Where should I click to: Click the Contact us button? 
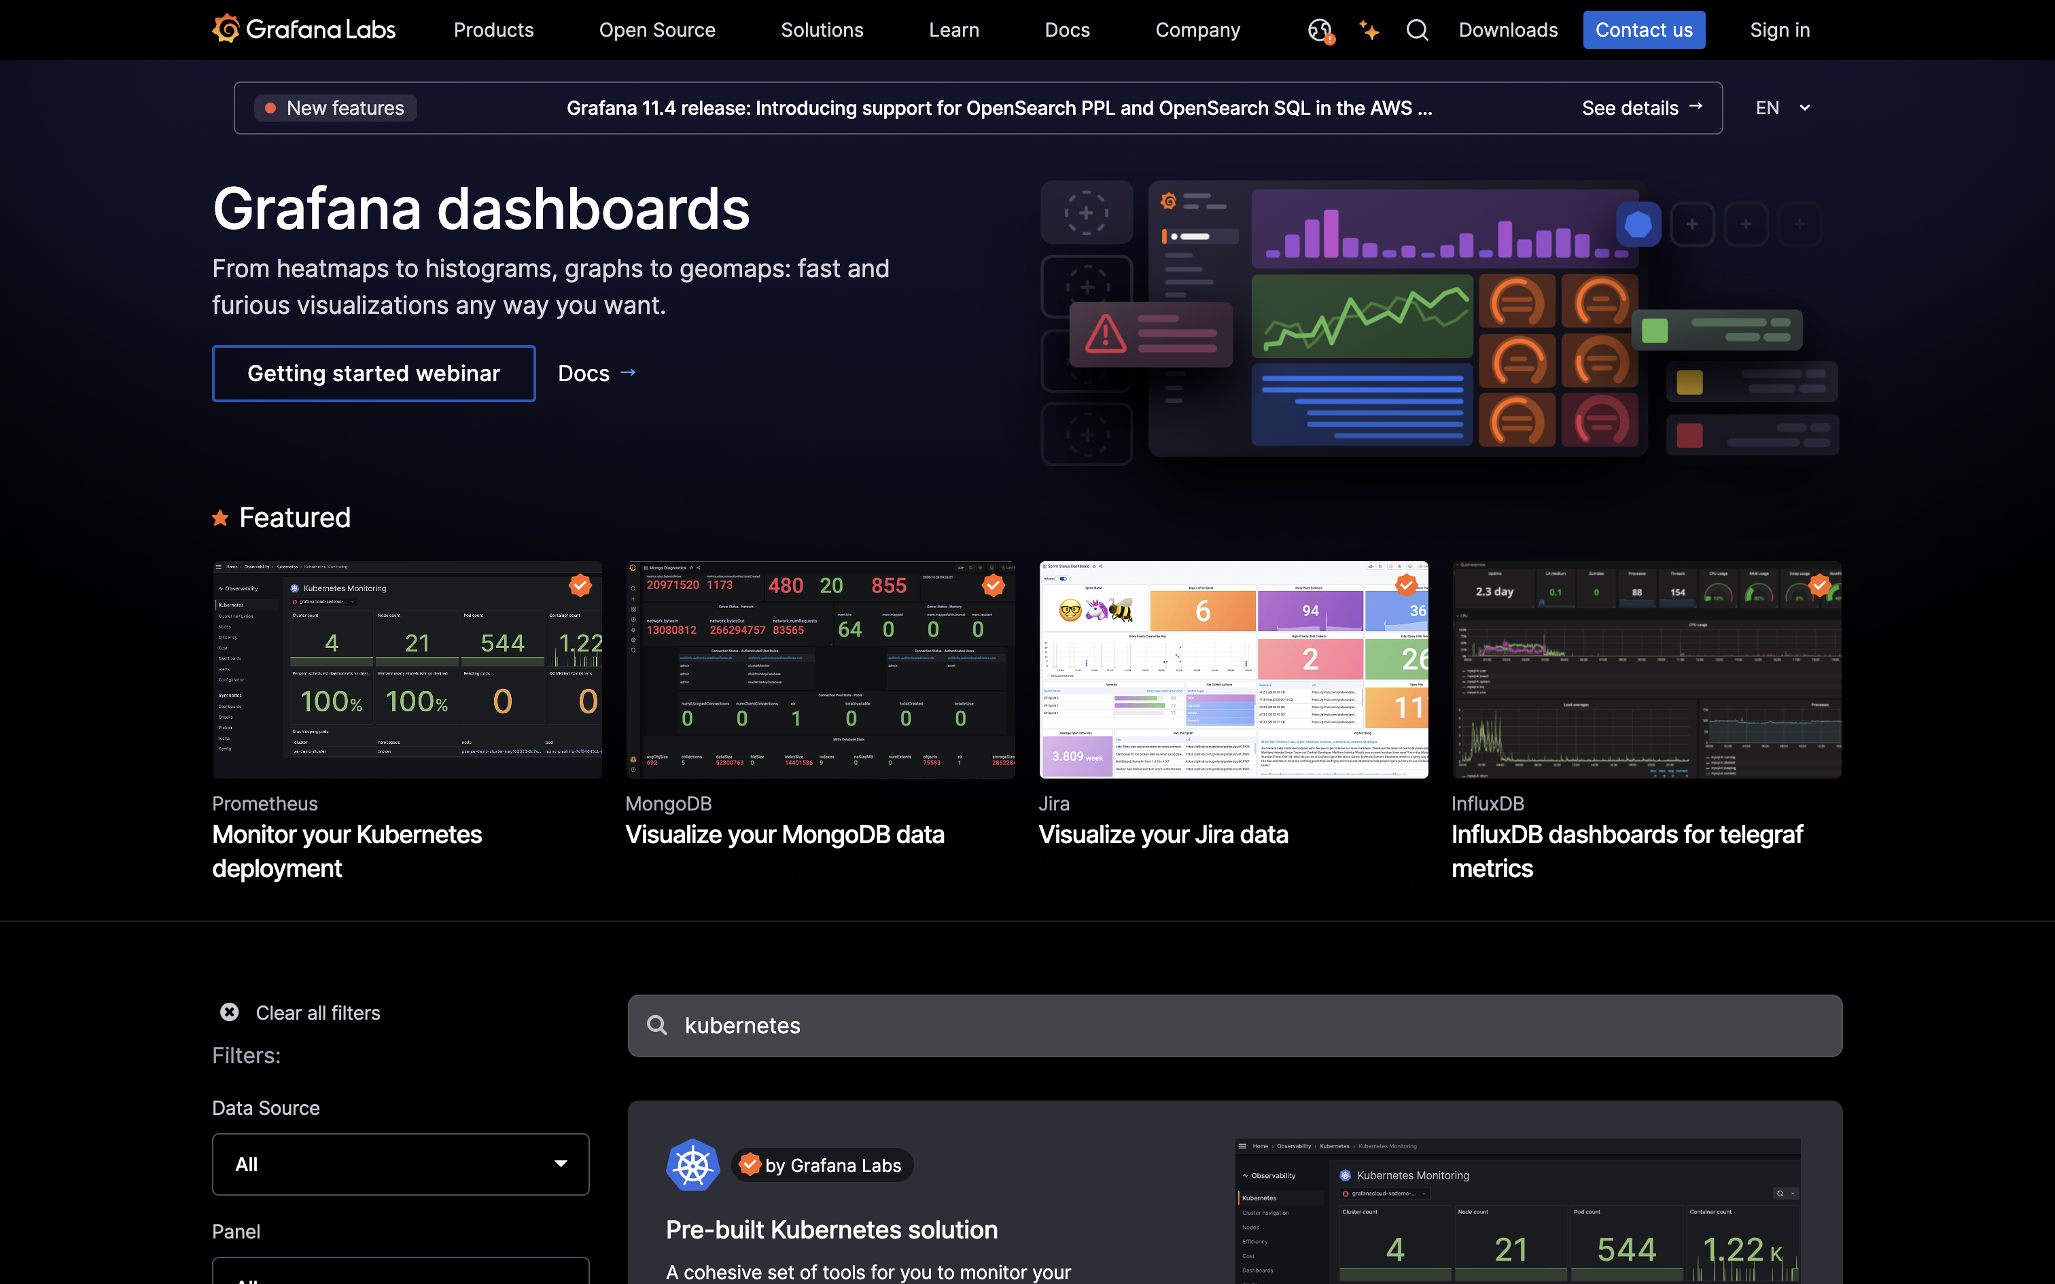(x=1644, y=30)
